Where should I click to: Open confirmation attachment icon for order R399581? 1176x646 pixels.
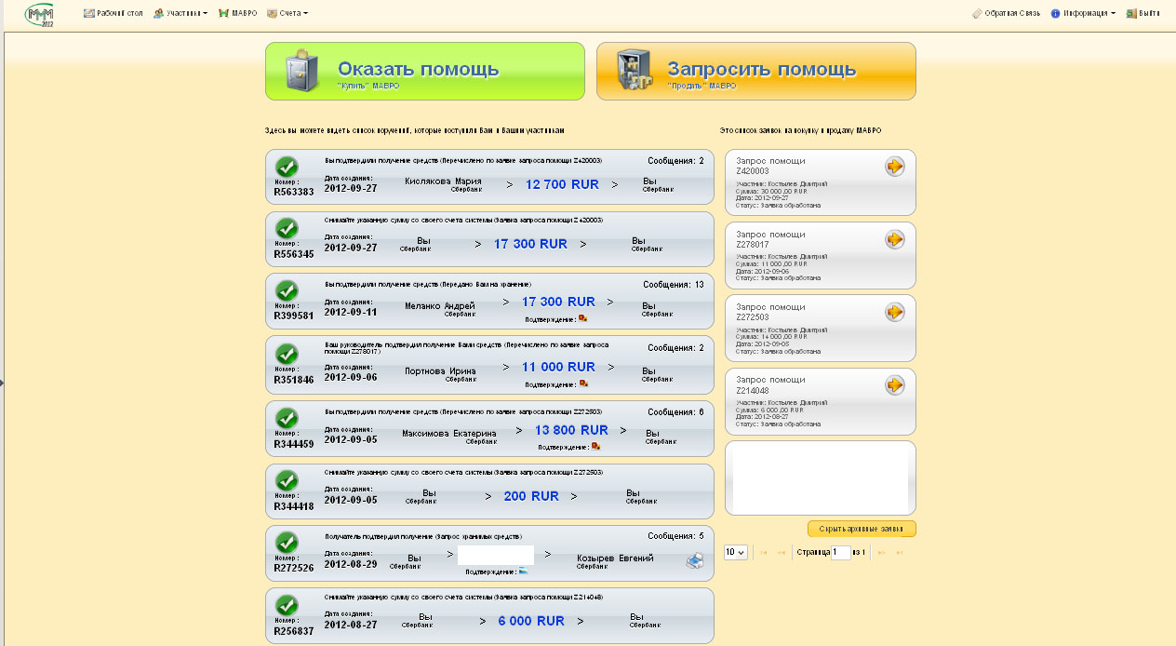pyautogui.click(x=583, y=317)
